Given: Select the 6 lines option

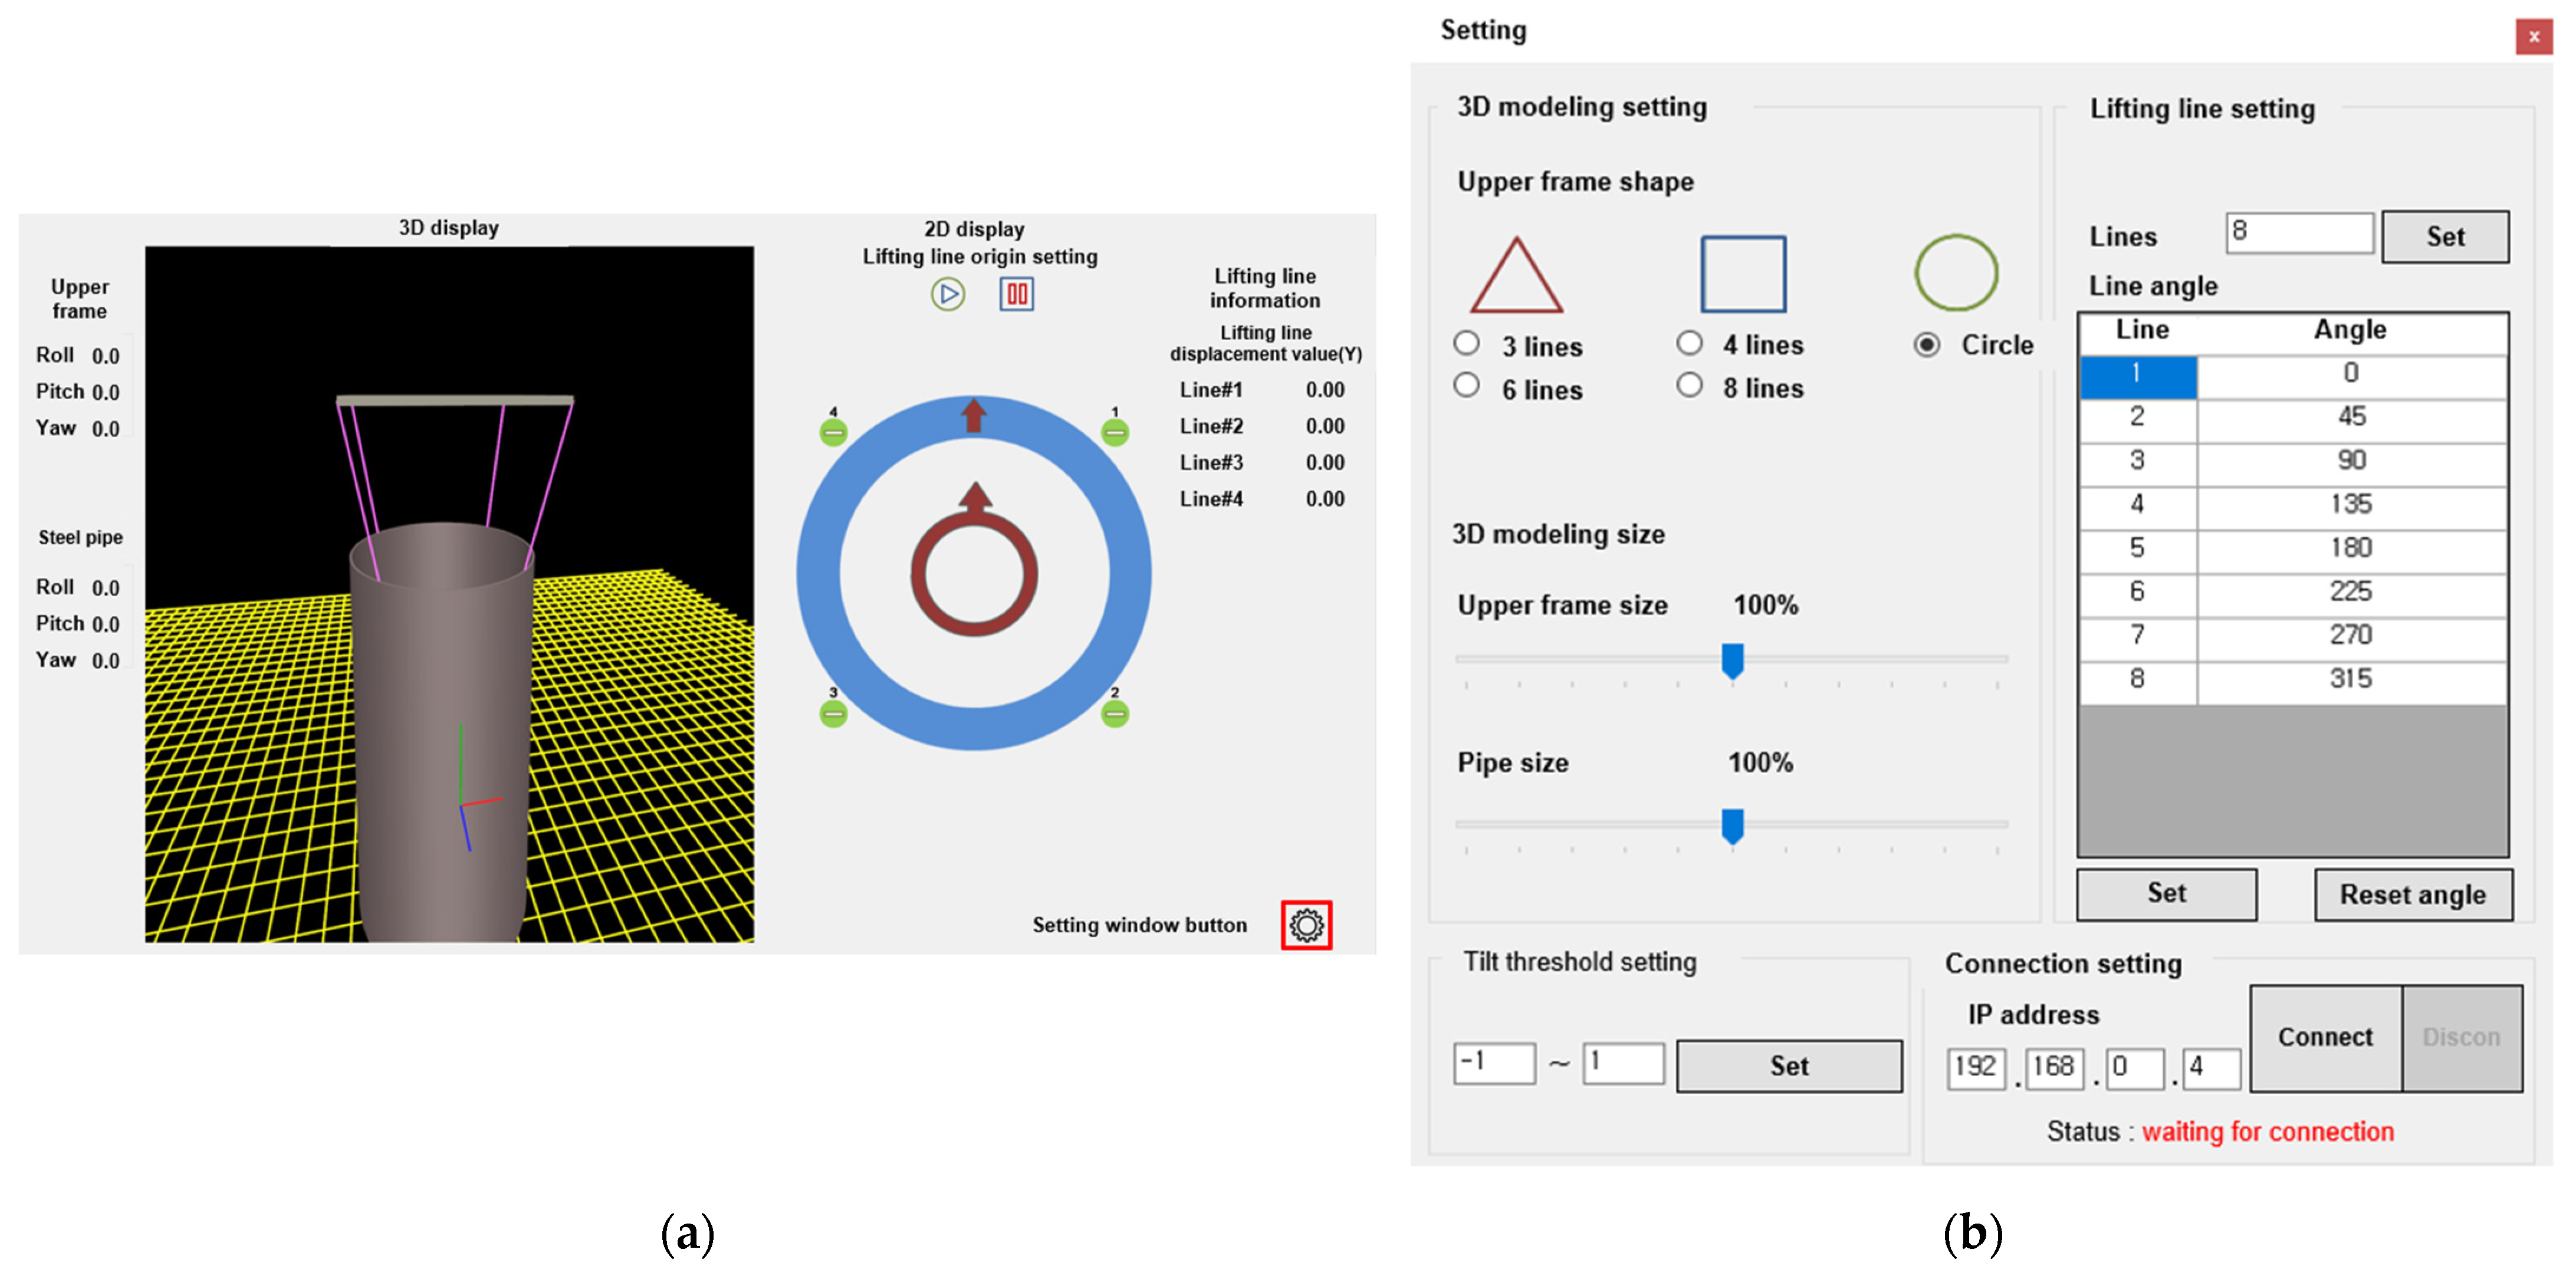Looking at the screenshot, I should (1467, 385).
